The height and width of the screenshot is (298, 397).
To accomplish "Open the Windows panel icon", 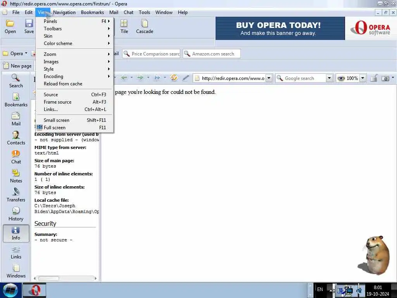I will point(16,271).
